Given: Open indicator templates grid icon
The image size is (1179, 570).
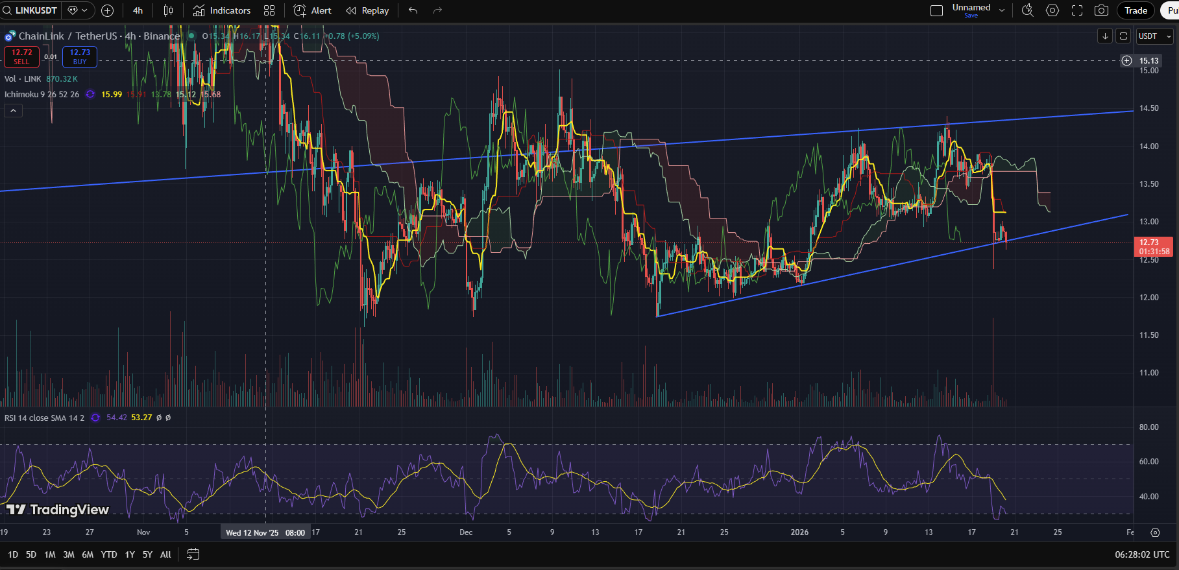Looking at the screenshot, I should click(269, 10).
